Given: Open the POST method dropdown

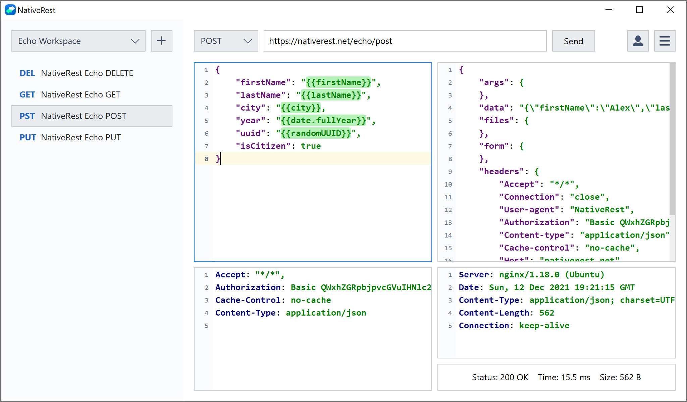Looking at the screenshot, I should 226,41.
